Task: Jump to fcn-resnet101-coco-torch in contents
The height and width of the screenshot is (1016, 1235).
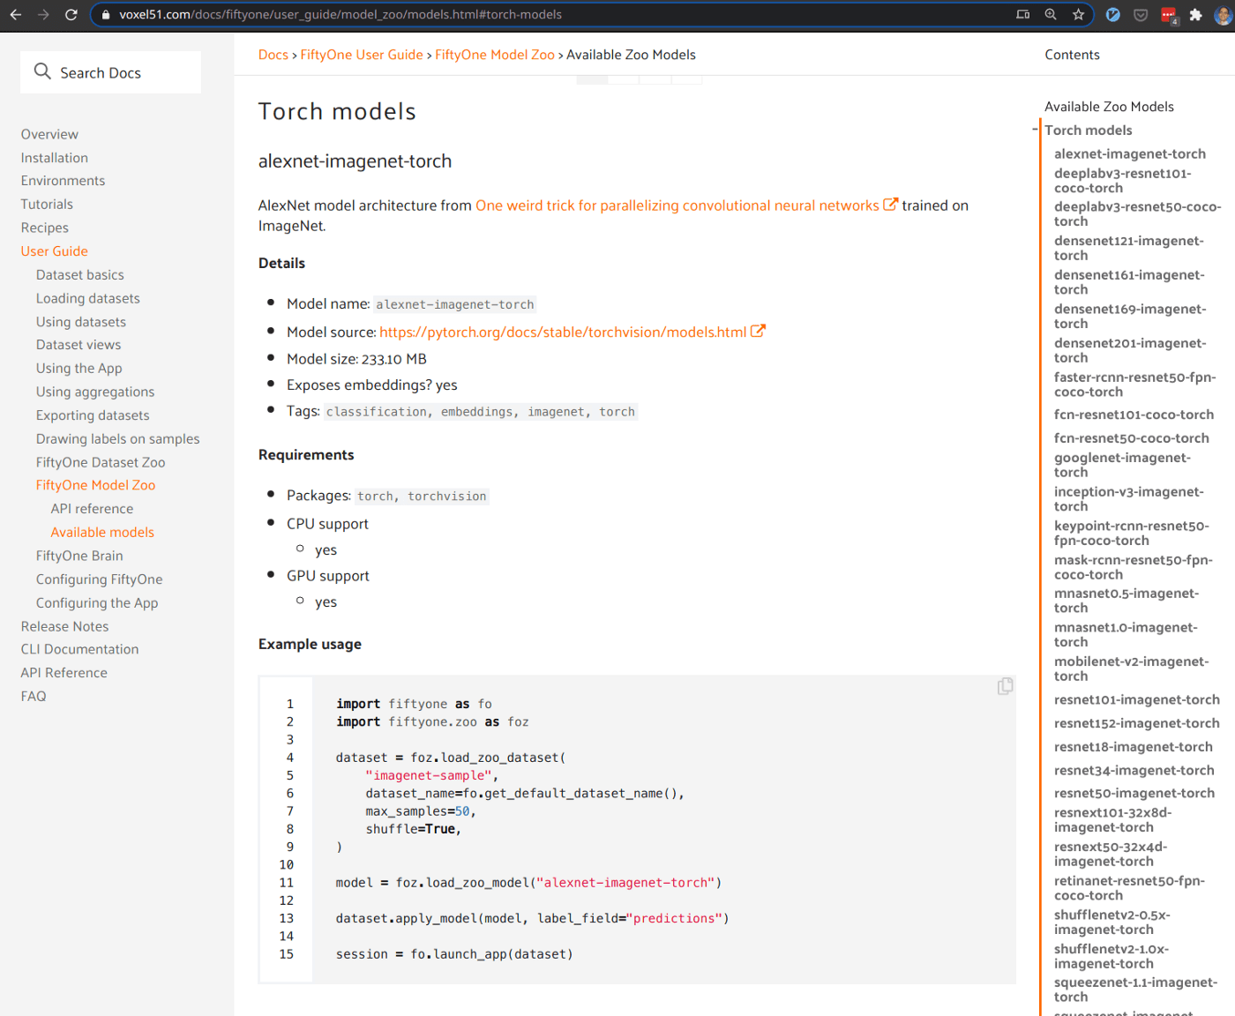Action: pos(1134,415)
